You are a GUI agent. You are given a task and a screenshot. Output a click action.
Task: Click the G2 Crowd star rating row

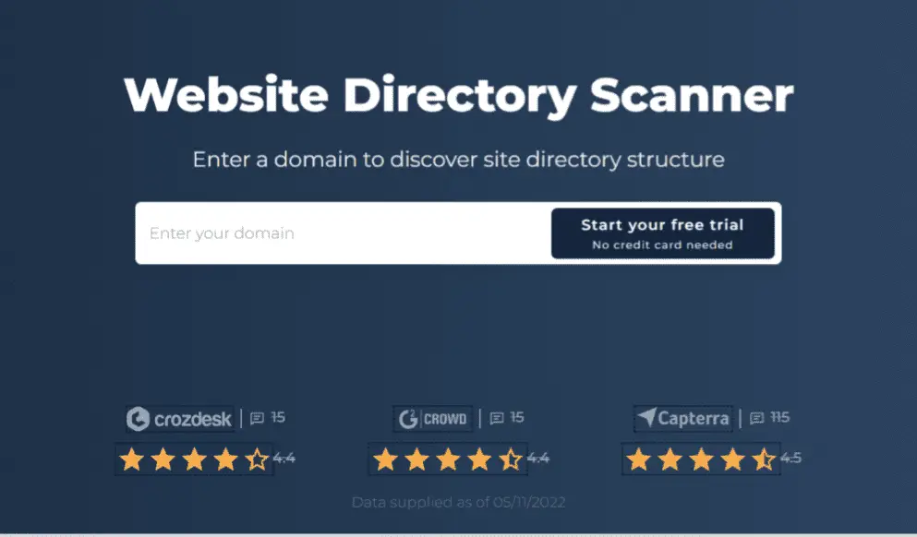(448, 459)
